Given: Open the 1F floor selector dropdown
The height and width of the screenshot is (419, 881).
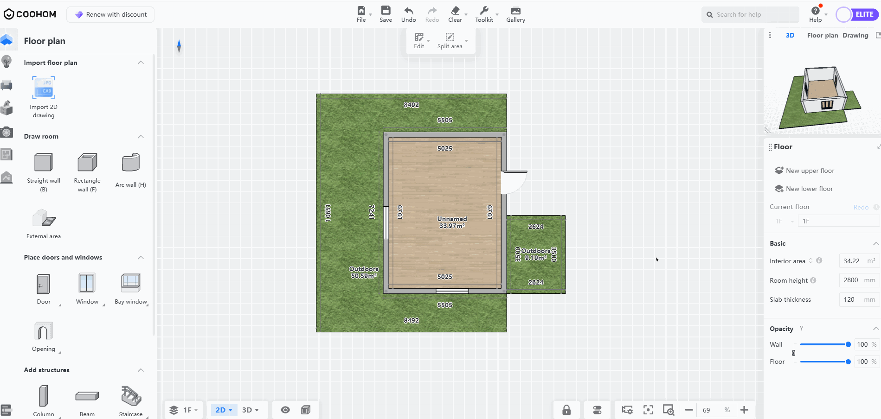Looking at the screenshot, I should [185, 410].
